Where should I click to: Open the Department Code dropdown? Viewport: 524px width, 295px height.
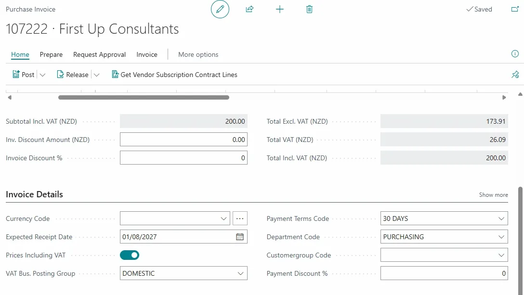(501, 237)
